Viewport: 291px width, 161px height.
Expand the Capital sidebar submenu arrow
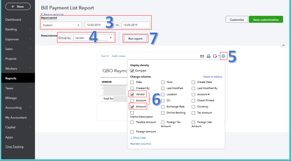30,127
